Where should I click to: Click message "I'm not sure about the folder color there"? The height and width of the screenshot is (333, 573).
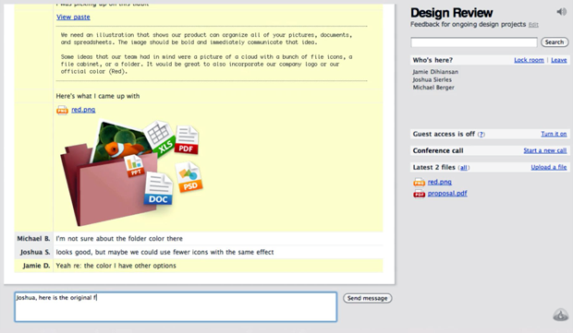(x=119, y=239)
